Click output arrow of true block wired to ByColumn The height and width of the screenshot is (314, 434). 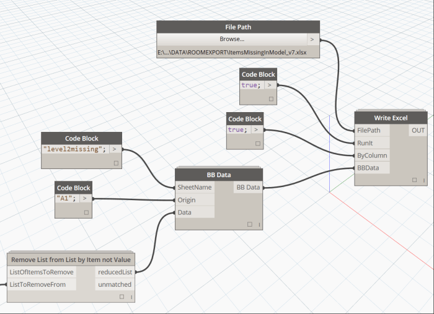pos(256,129)
